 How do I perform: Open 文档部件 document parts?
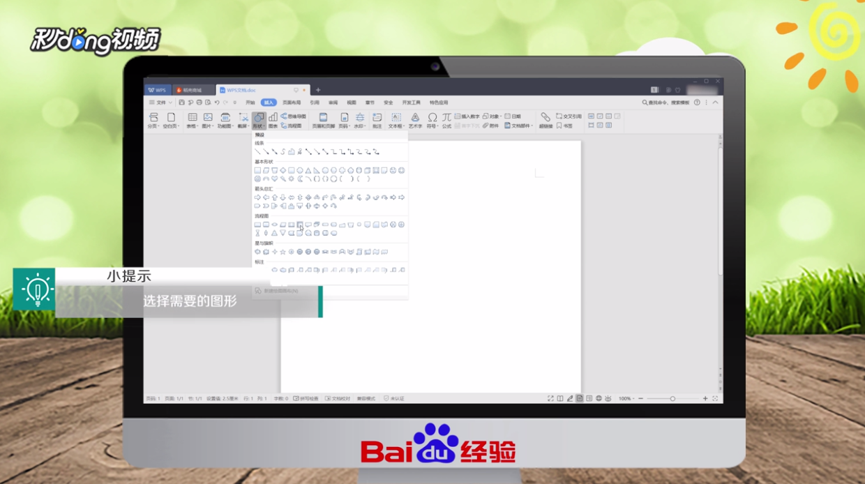coord(520,126)
